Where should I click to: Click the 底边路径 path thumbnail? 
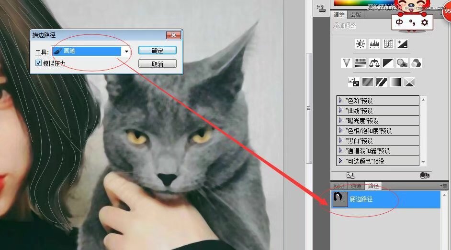click(340, 199)
